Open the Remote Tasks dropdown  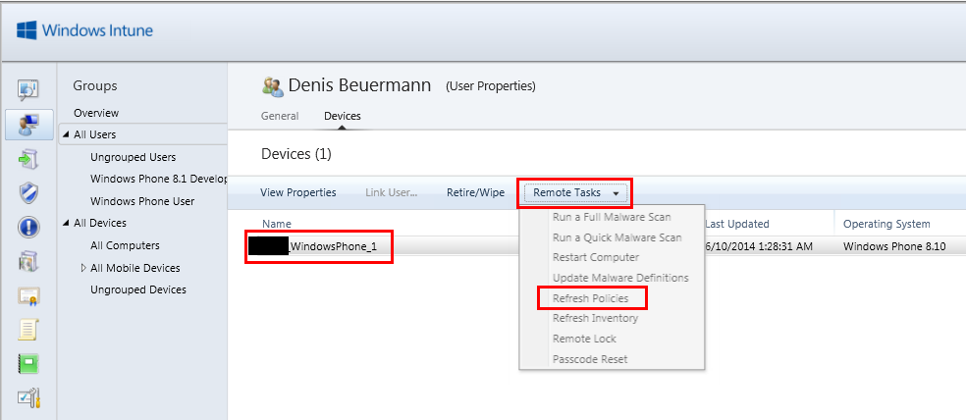(575, 192)
